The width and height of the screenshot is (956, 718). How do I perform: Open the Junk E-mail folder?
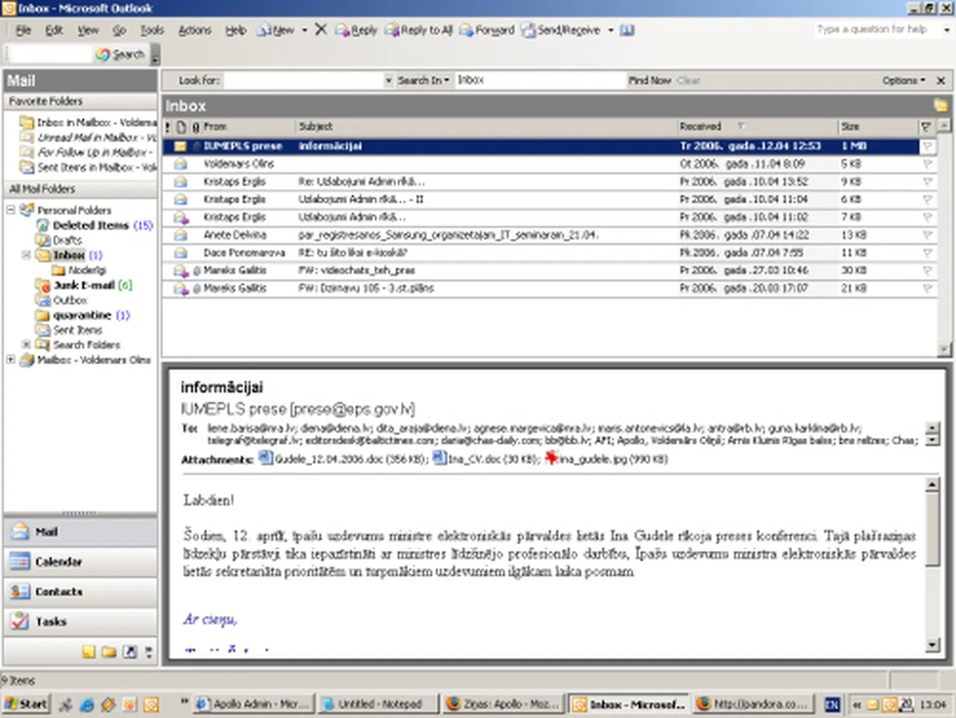click(84, 285)
